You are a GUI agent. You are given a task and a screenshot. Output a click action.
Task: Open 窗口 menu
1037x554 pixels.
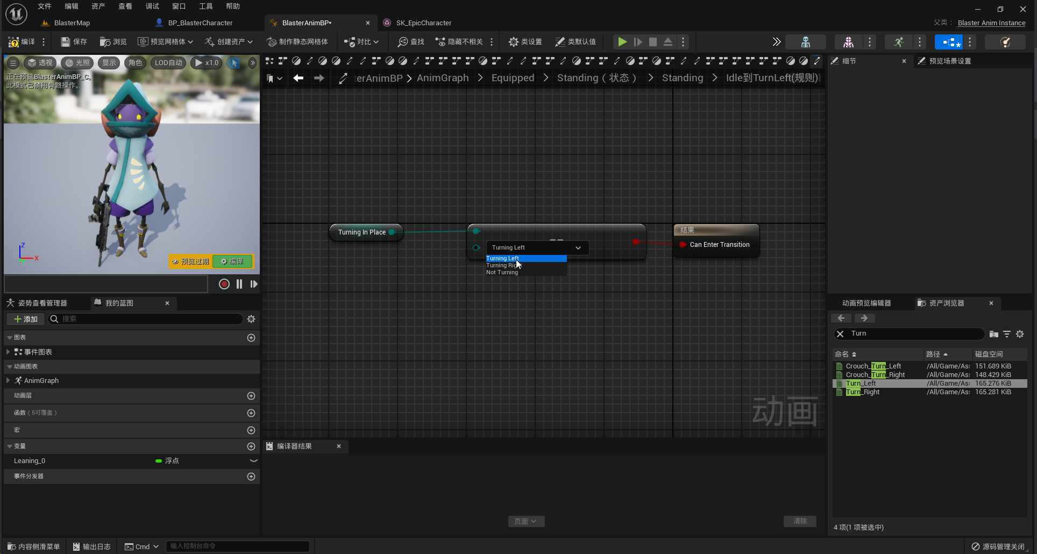(179, 6)
